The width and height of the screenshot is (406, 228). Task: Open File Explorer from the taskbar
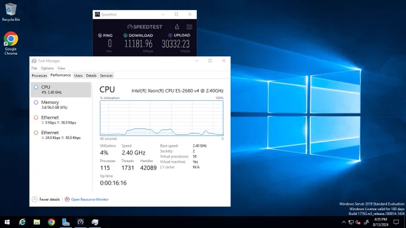pos(37,222)
